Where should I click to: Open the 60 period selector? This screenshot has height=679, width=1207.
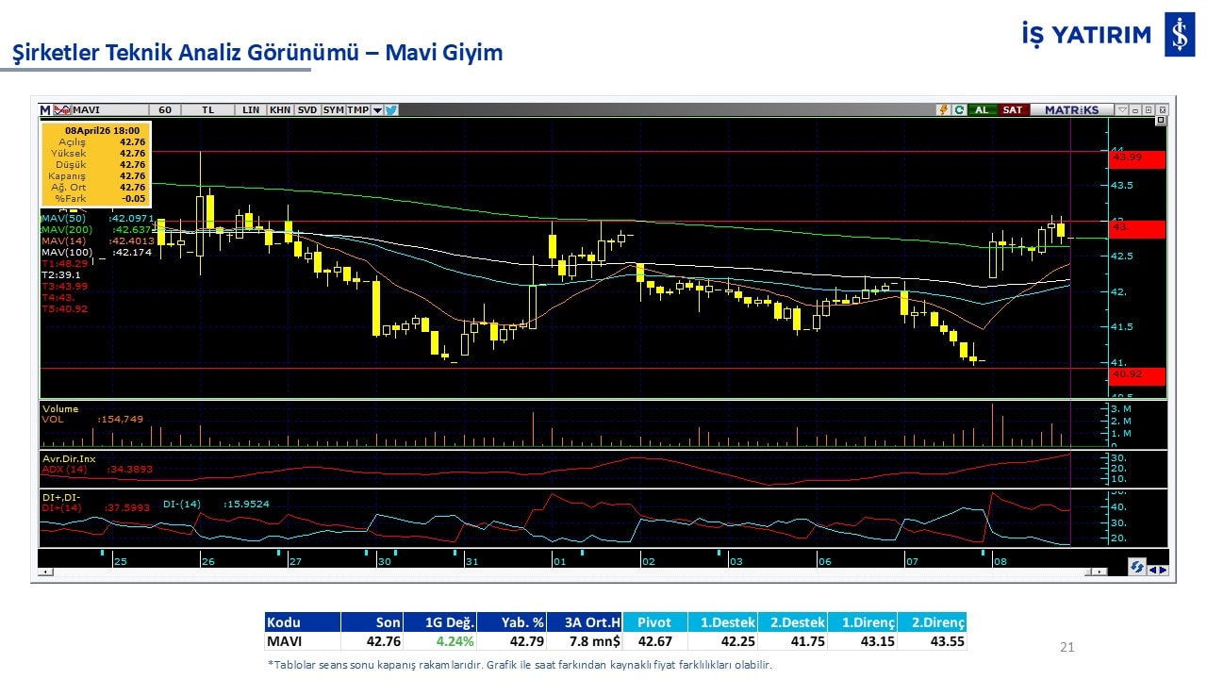pyautogui.click(x=165, y=110)
